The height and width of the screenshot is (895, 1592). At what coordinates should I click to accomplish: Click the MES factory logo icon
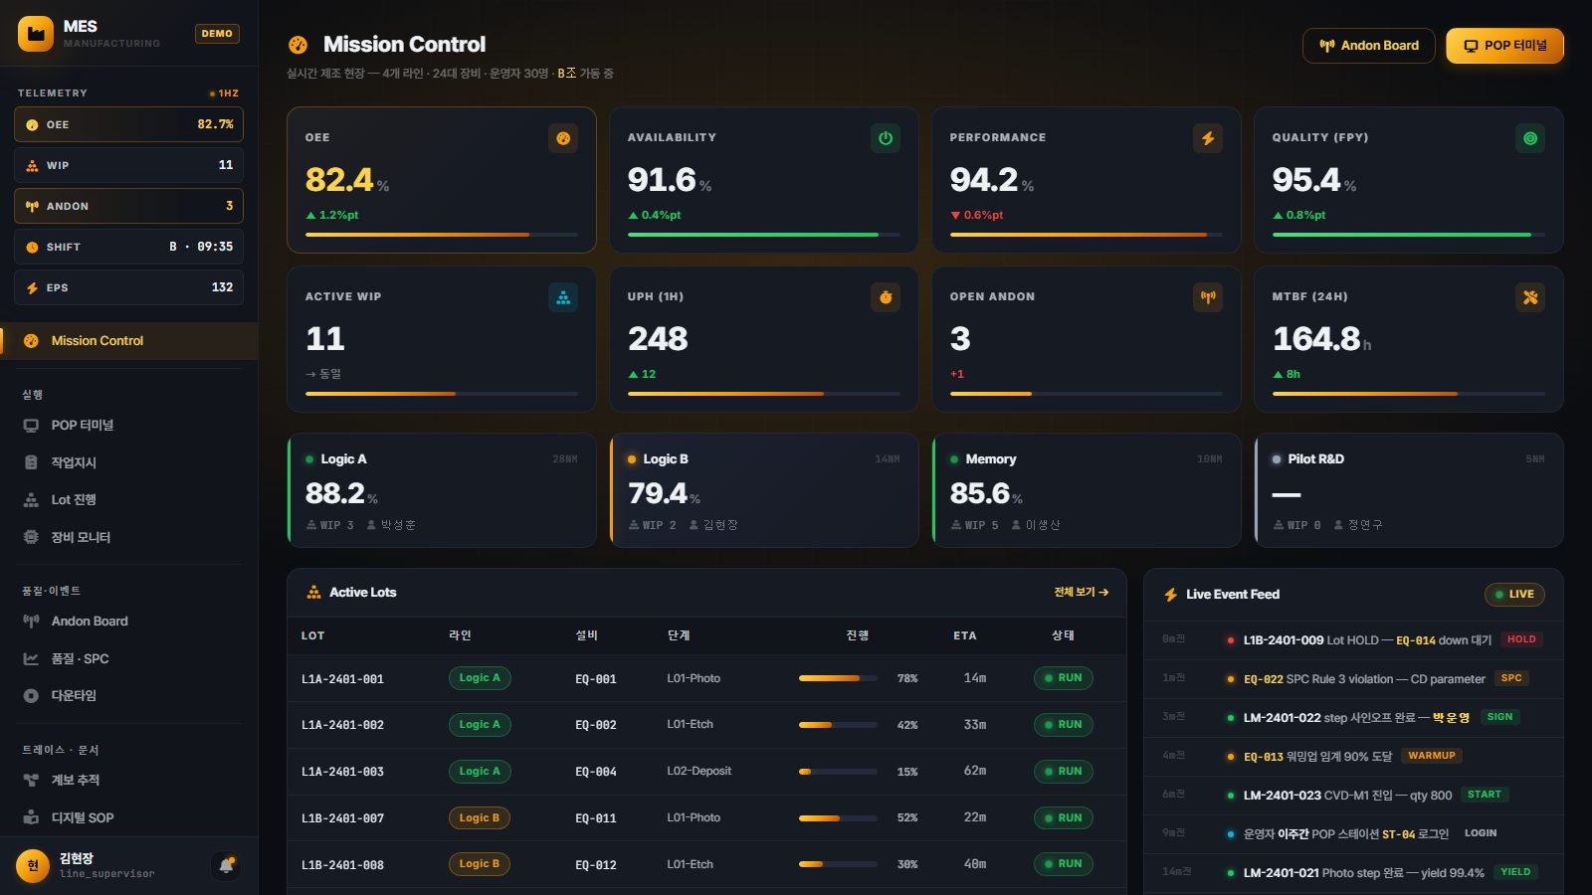(x=36, y=34)
